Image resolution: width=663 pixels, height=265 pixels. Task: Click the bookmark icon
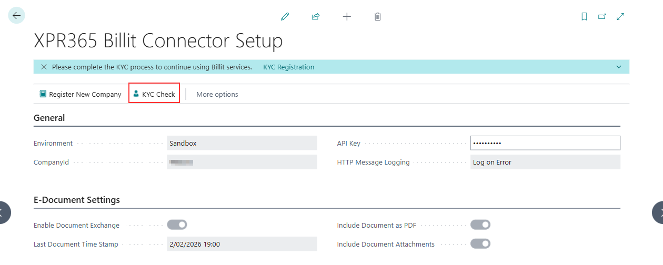click(584, 17)
